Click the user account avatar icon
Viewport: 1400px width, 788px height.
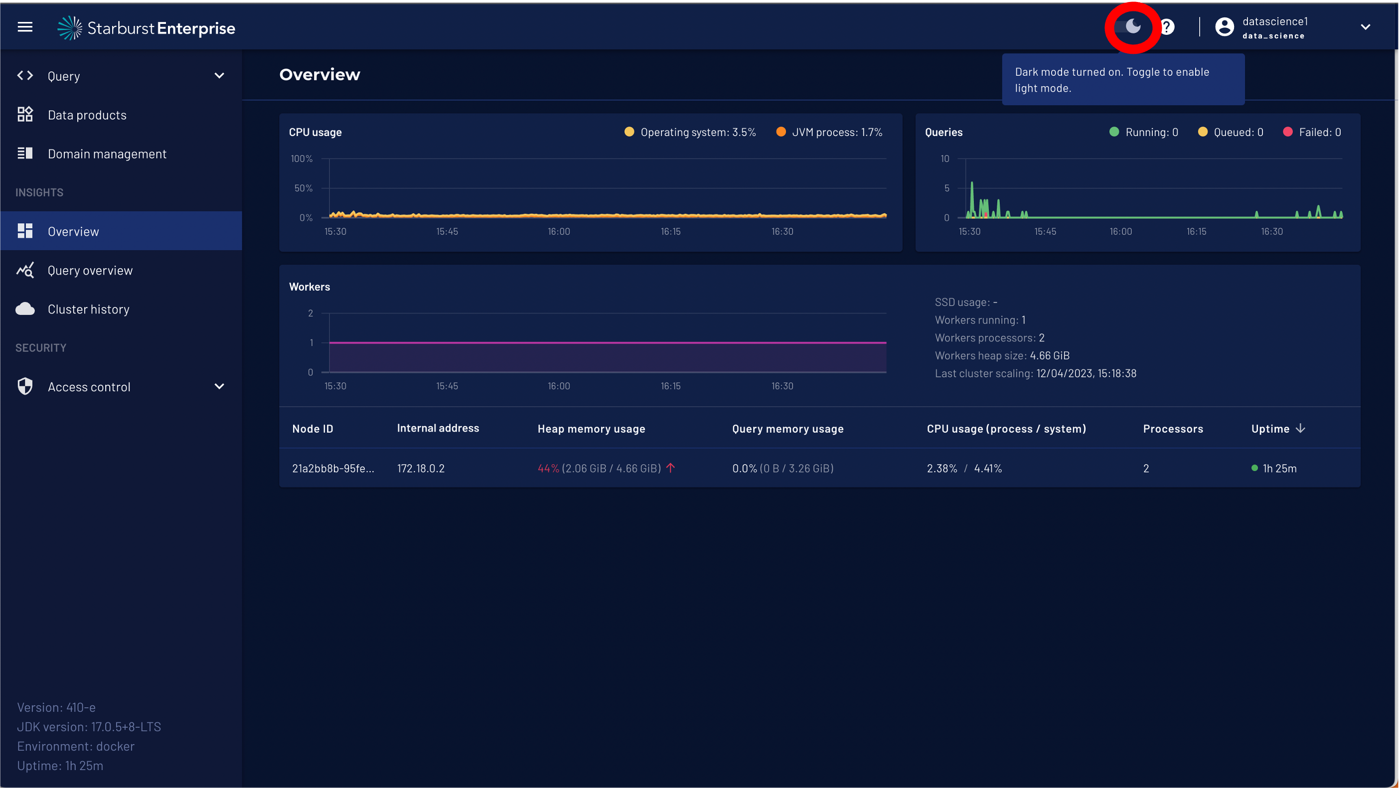click(x=1224, y=26)
